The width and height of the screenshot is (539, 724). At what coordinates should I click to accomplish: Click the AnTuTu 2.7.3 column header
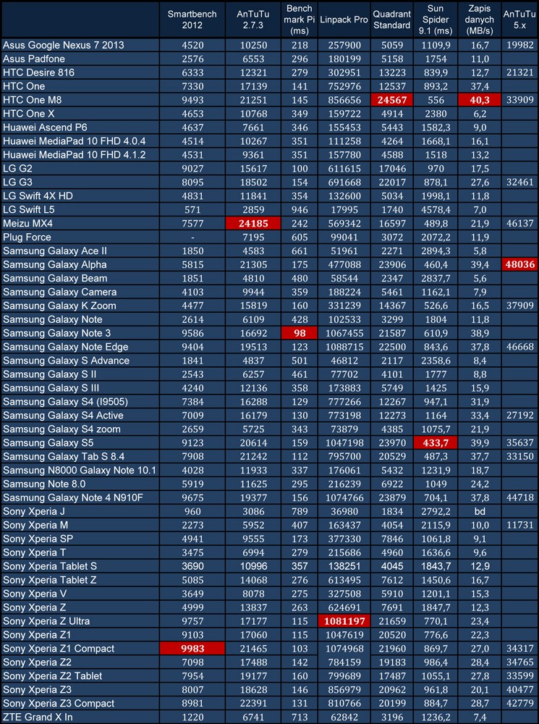pyautogui.click(x=253, y=20)
